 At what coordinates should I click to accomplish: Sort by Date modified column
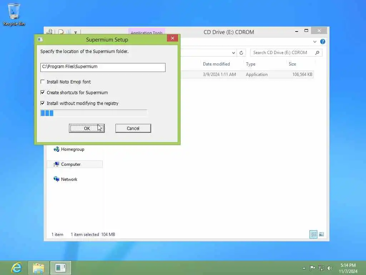pos(216,64)
